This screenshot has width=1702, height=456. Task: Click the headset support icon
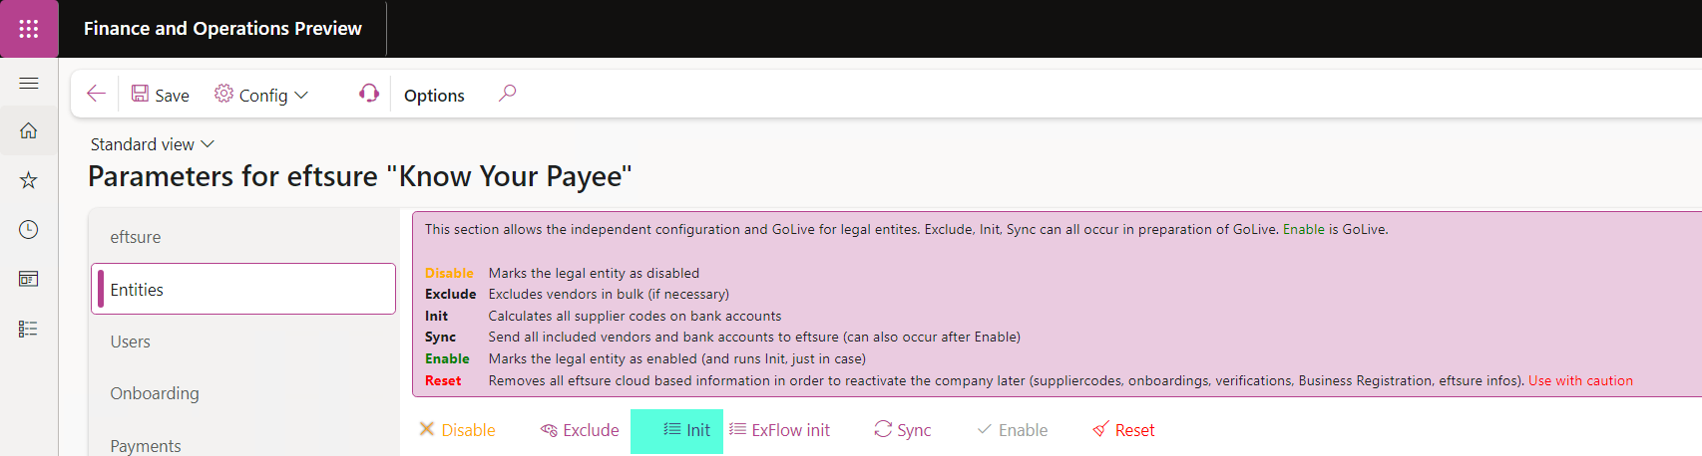(369, 94)
